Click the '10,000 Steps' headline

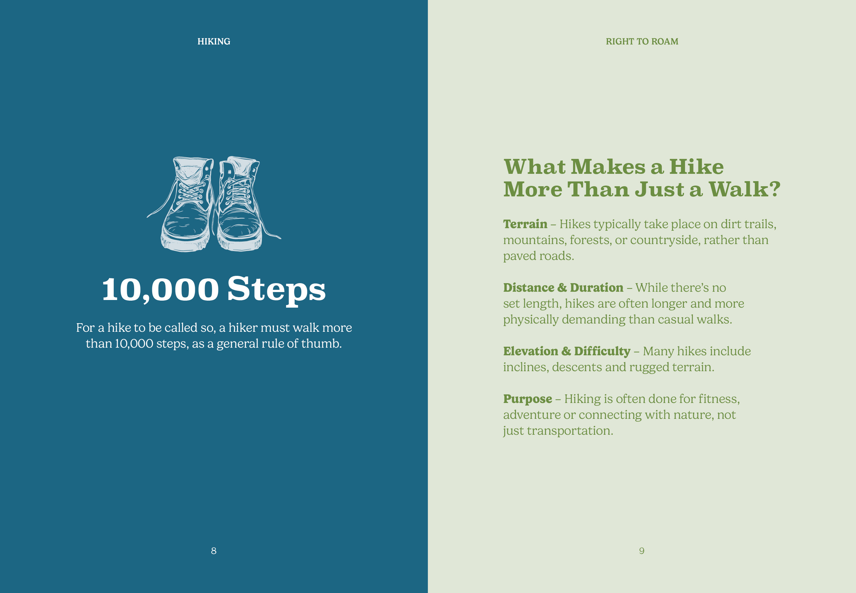click(x=214, y=289)
